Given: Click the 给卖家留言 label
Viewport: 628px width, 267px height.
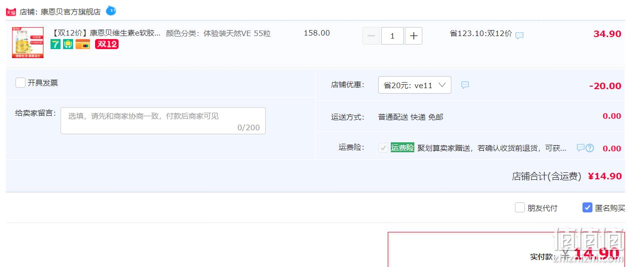Looking at the screenshot, I should pos(36,113).
